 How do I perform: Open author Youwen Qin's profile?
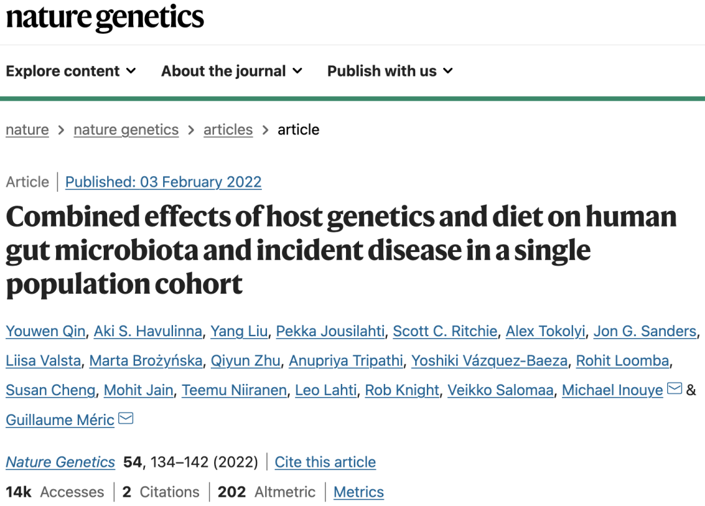(x=46, y=331)
